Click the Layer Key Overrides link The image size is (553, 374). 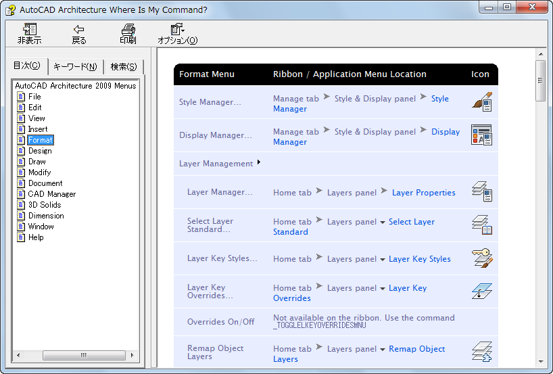(x=408, y=288)
